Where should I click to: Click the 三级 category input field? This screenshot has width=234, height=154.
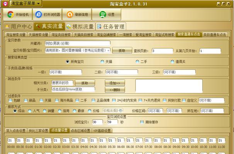pyautogui.click(x=179, y=72)
